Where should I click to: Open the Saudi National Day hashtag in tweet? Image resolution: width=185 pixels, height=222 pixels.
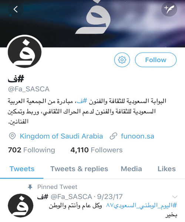click(x=142, y=205)
